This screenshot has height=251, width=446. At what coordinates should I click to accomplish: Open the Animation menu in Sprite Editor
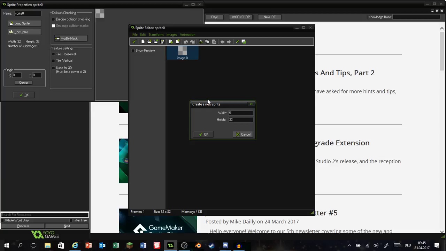(x=187, y=35)
